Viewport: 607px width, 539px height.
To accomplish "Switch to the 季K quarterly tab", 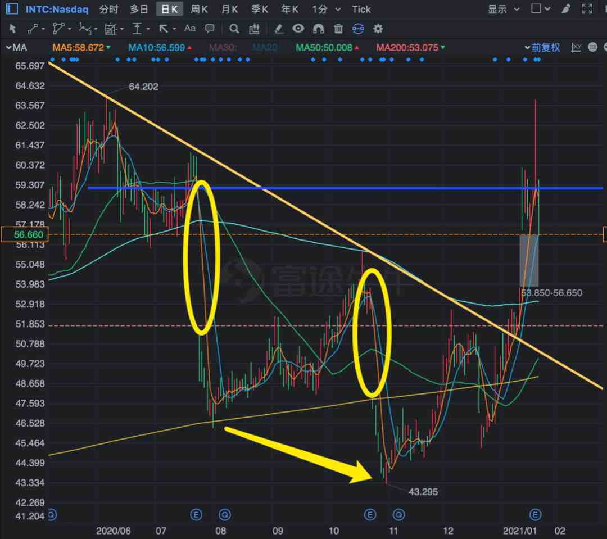I will (x=260, y=10).
